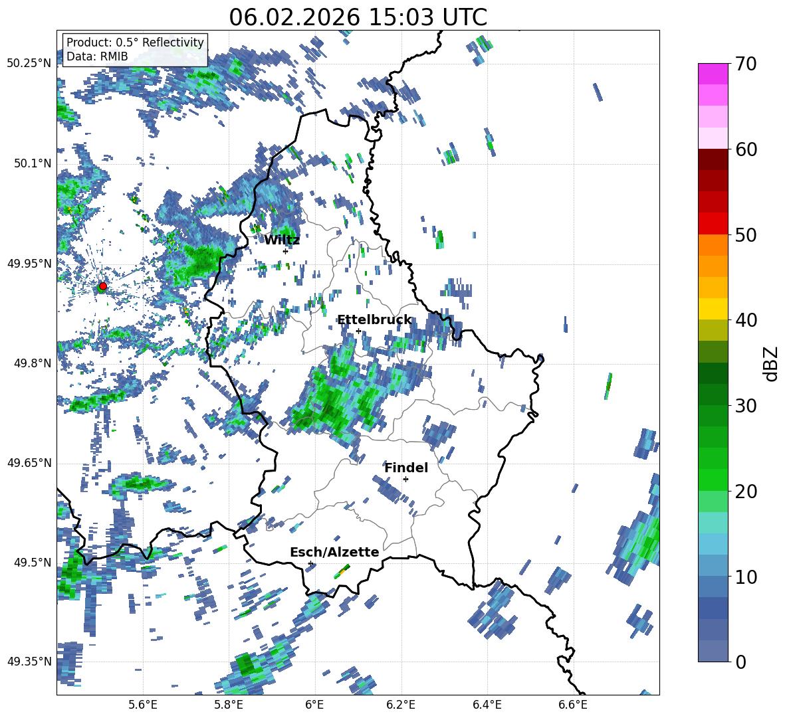Click the bright green colorbar segment above 20
Screen dimensions: 787x718
pos(713,480)
